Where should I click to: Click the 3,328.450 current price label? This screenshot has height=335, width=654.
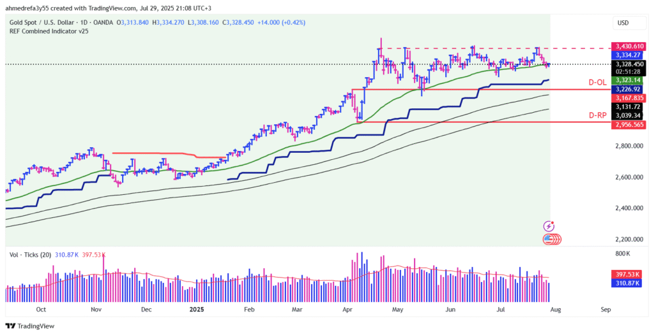[x=628, y=64]
